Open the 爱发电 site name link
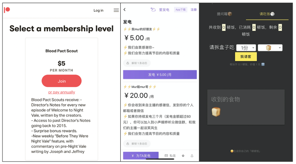Screen dimensions: 296x164 [164, 10]
